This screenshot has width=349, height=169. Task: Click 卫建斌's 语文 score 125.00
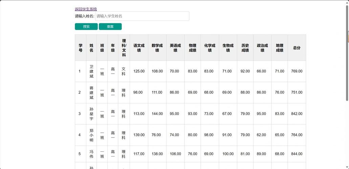click(139, 71)
